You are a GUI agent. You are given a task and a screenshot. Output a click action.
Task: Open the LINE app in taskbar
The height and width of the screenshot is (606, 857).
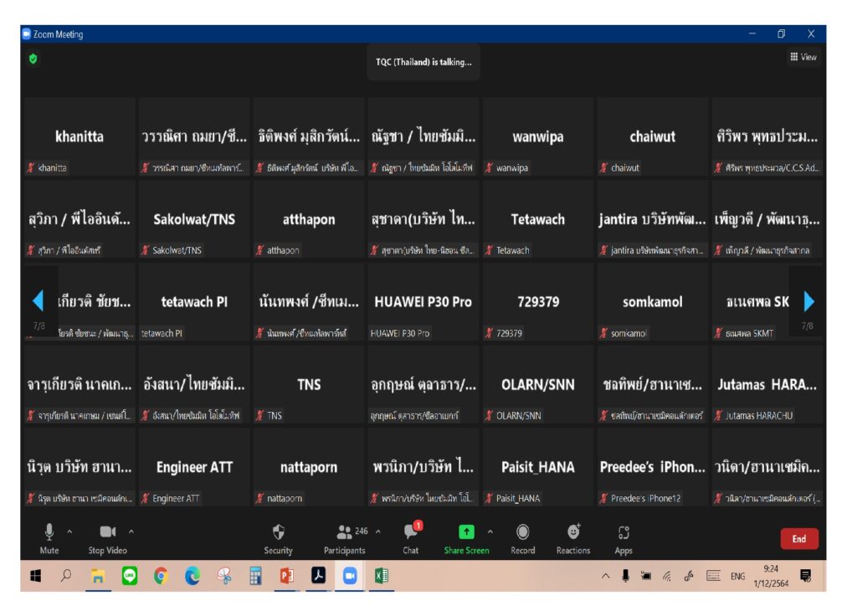point(130,576)
